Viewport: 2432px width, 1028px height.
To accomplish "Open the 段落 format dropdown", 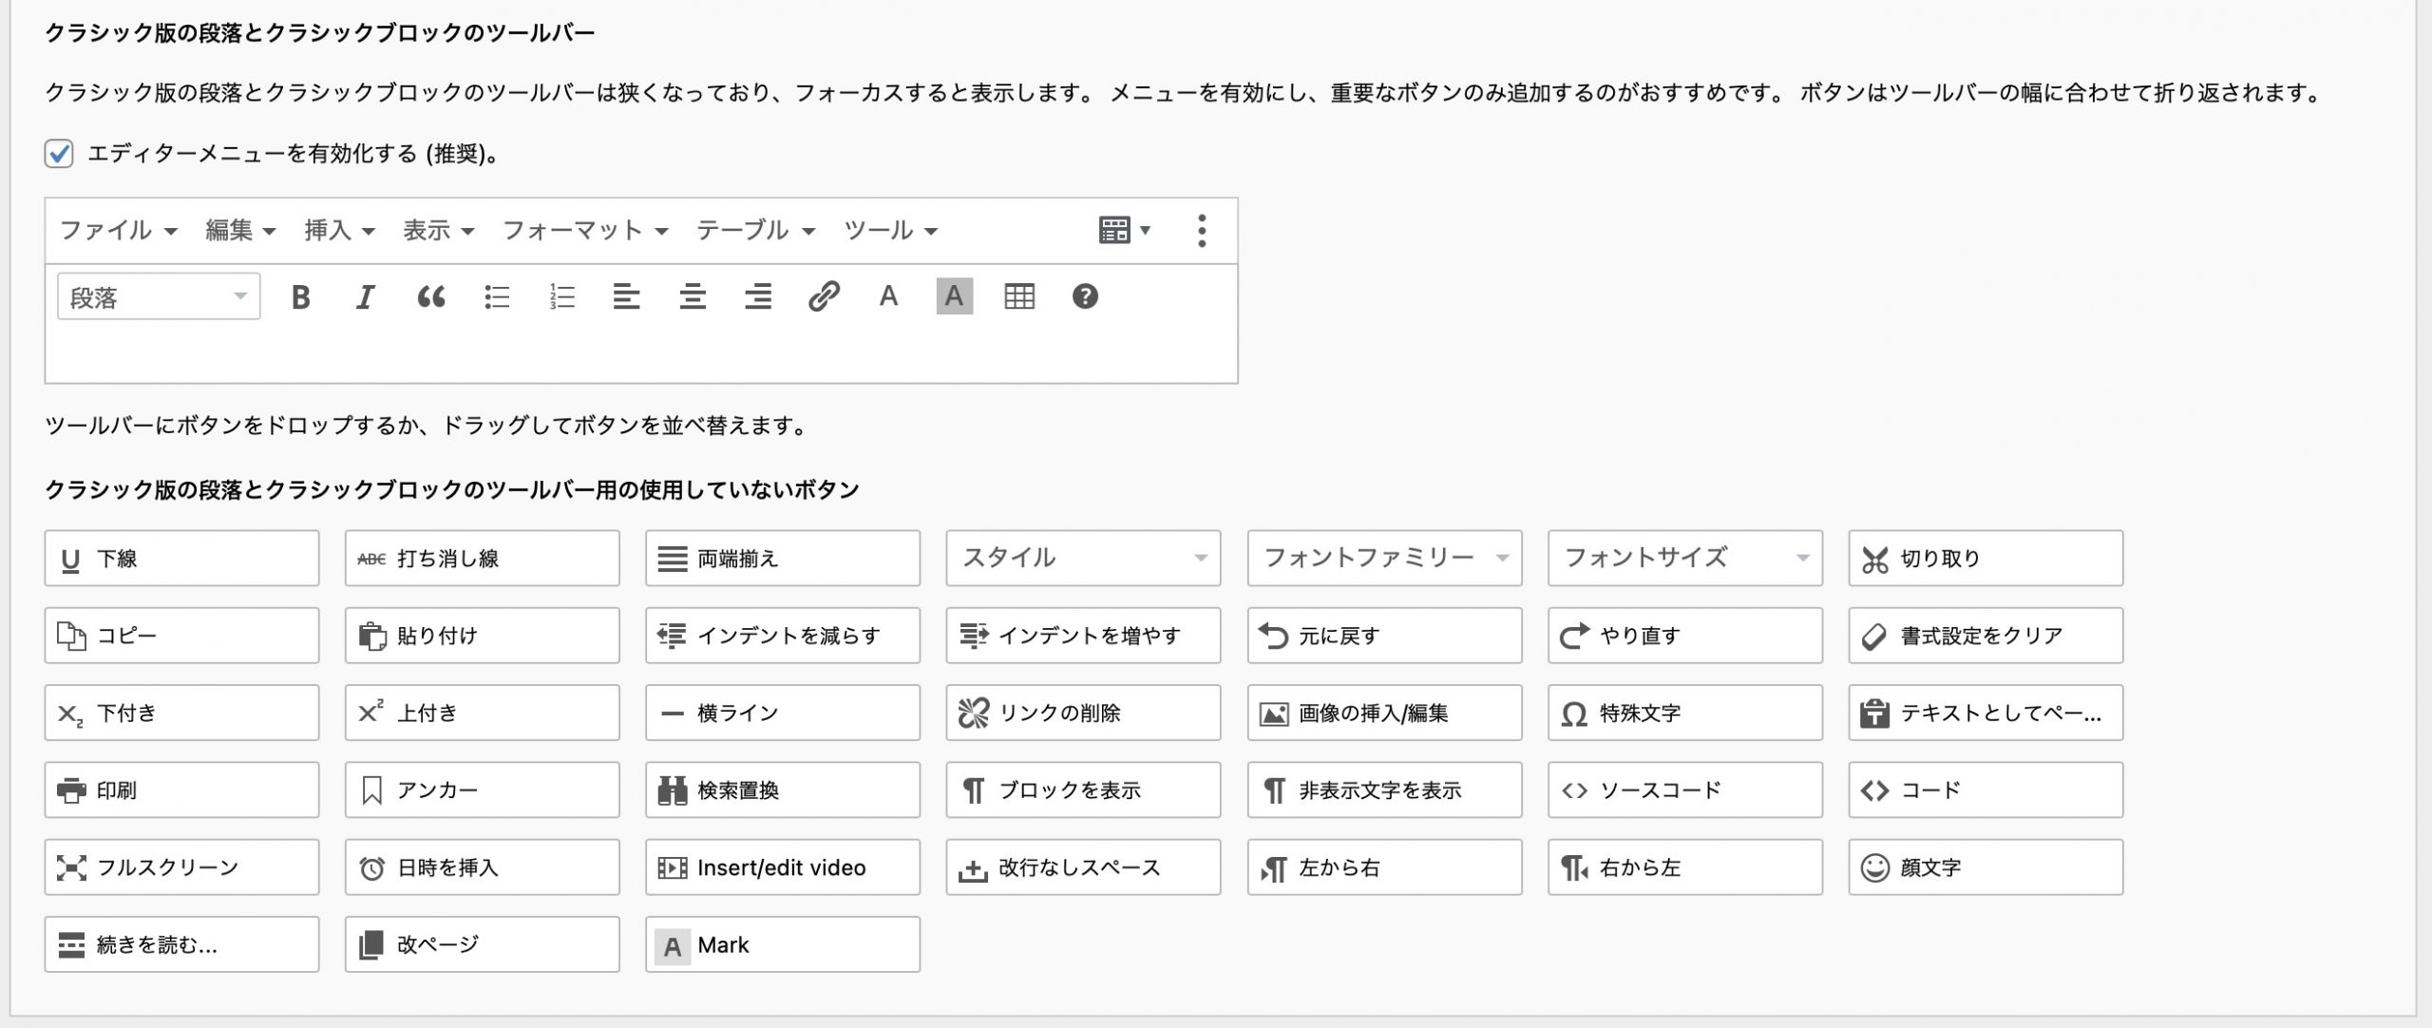I will click(159, 297).
